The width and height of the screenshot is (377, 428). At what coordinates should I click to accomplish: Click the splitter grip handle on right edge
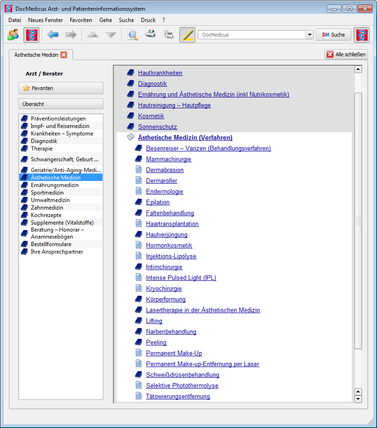click(x=358, y=221)
